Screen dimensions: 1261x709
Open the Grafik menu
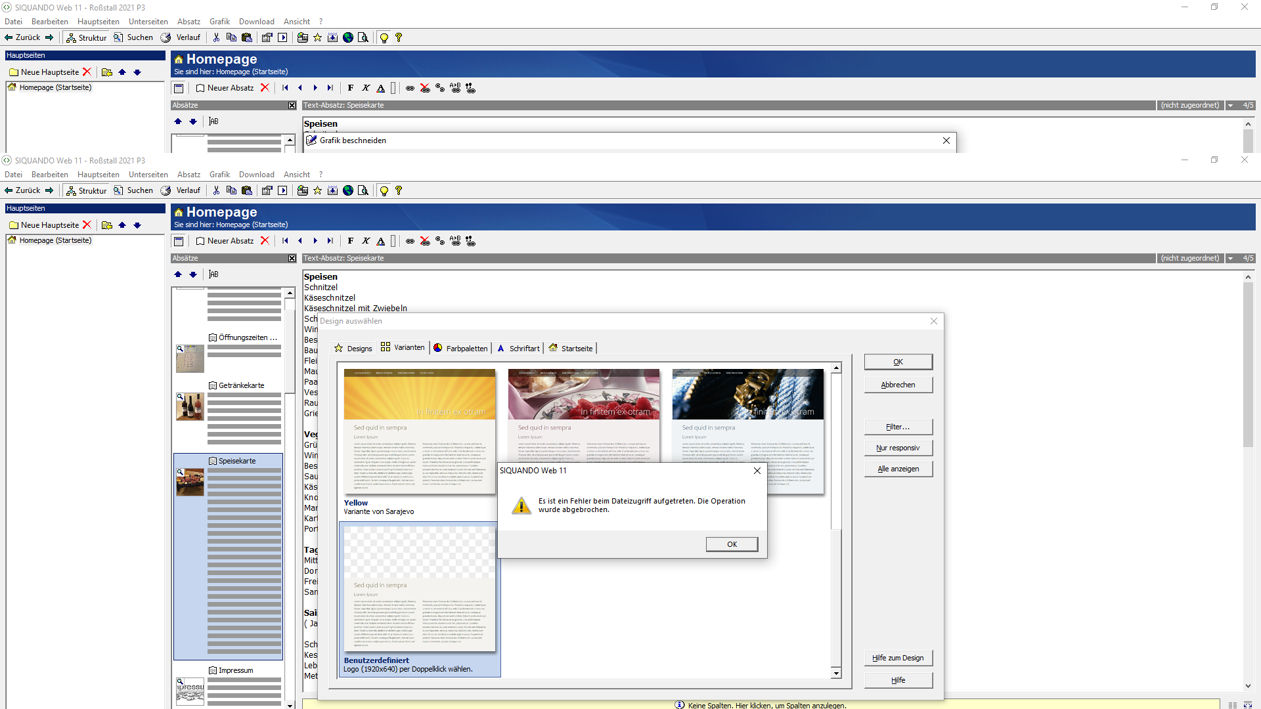click(219, 175)
